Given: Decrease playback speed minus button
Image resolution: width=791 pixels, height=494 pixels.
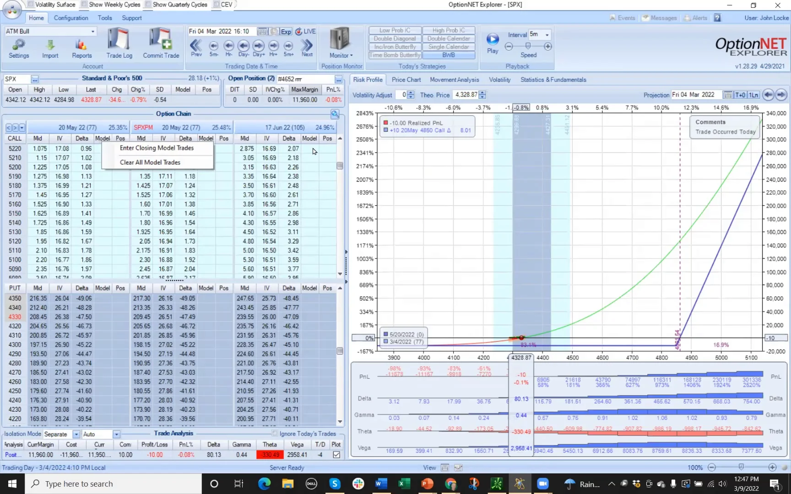Looking at the screenshot, I should pos(509,46).
